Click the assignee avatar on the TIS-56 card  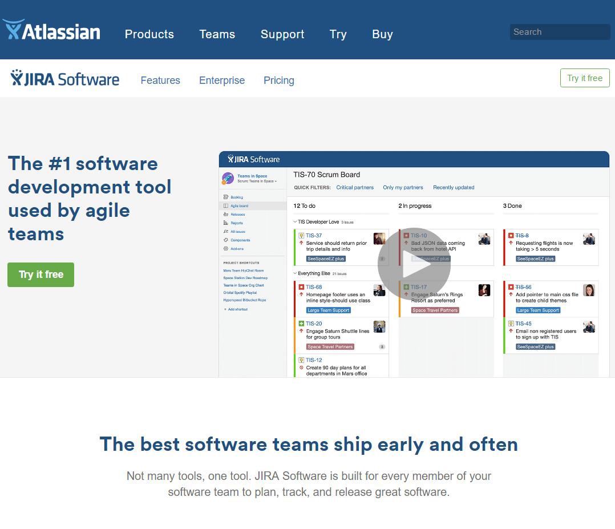coord(589,290)
